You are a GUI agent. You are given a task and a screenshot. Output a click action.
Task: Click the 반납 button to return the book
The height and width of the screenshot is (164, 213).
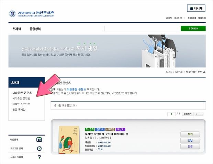point(190,140)
